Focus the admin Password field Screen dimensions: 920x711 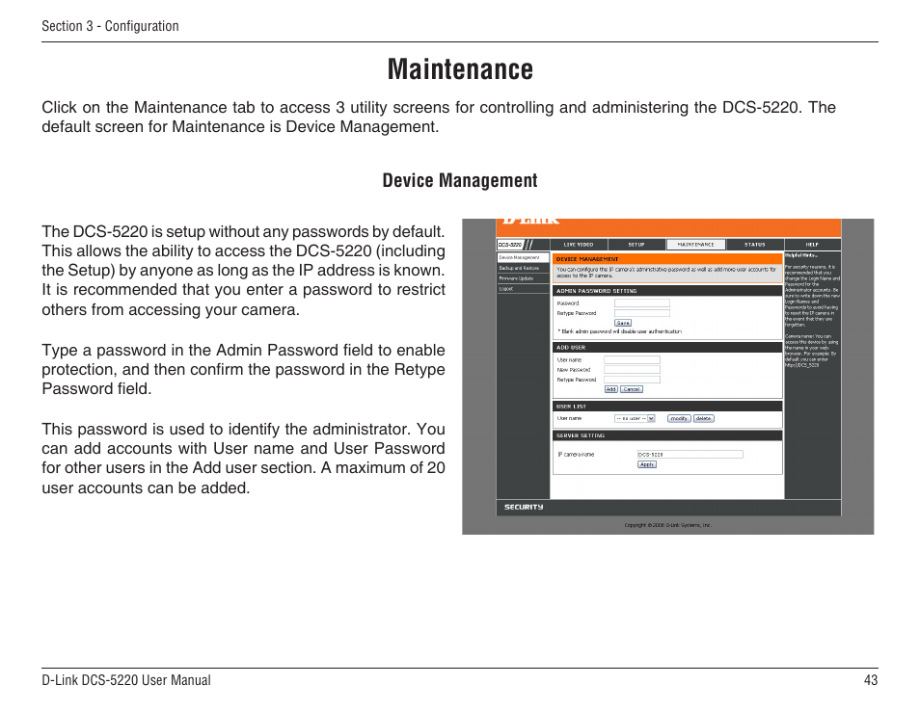[642, 303]
